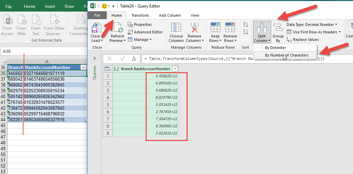Click the Manage query icon
Image resolution: width=353 pixels, height=174 pixels.
(x=130, y=39)
